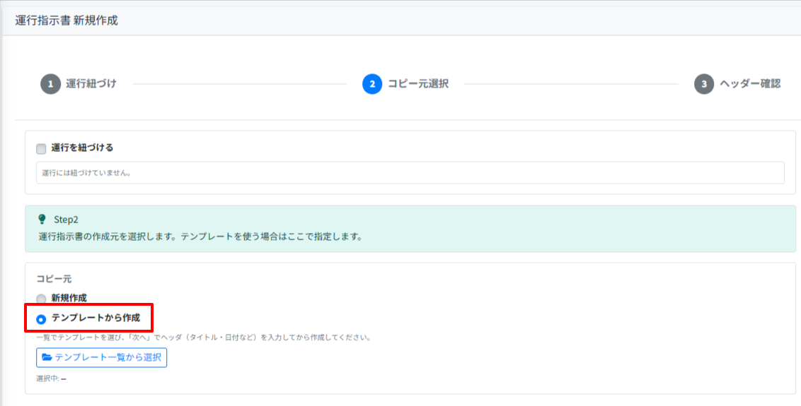Screen dimensions: 801x406
Task: Go to the 運行紐づけ step label
Action: (x=91, y=83)
